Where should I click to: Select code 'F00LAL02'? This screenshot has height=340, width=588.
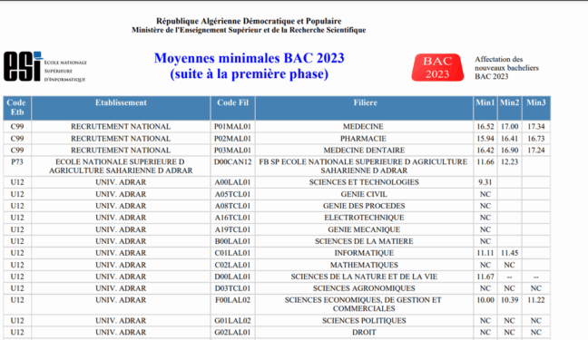tap(232, 300)
